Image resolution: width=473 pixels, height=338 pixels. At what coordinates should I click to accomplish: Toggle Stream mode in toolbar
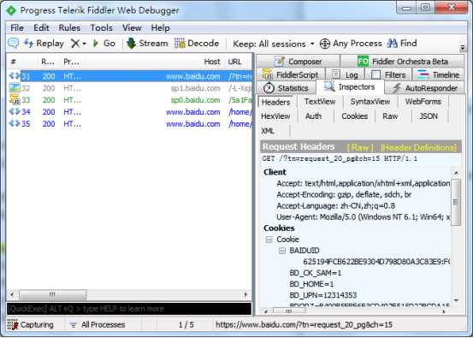click(147, 44)
